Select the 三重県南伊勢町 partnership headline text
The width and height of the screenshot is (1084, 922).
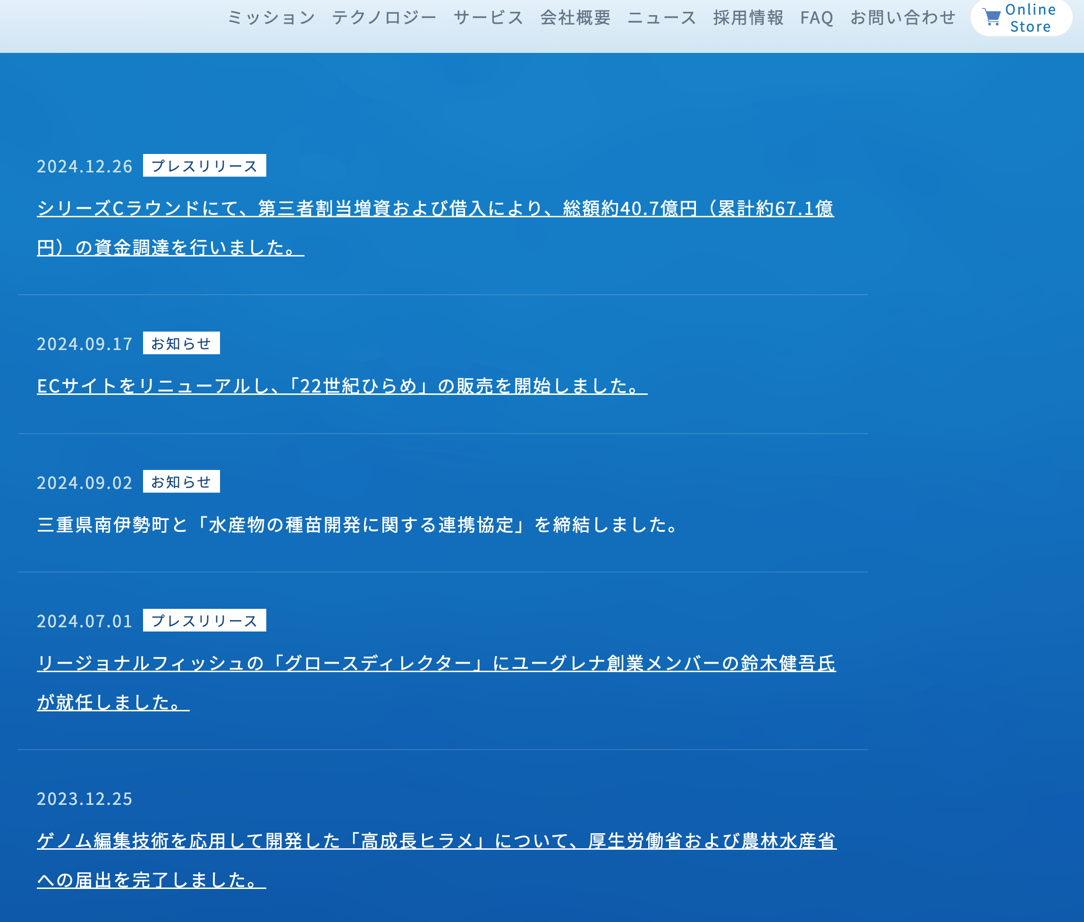coord(358,524)
